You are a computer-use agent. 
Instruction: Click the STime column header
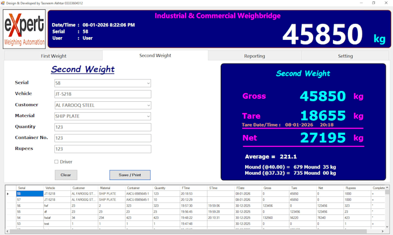point(221,188)
